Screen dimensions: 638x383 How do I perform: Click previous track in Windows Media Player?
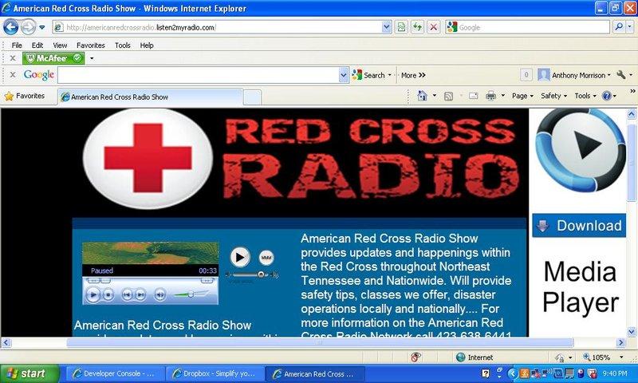127,294
